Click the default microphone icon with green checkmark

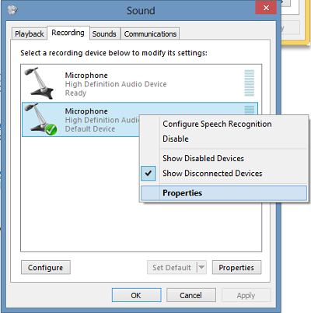coord(40,119)
